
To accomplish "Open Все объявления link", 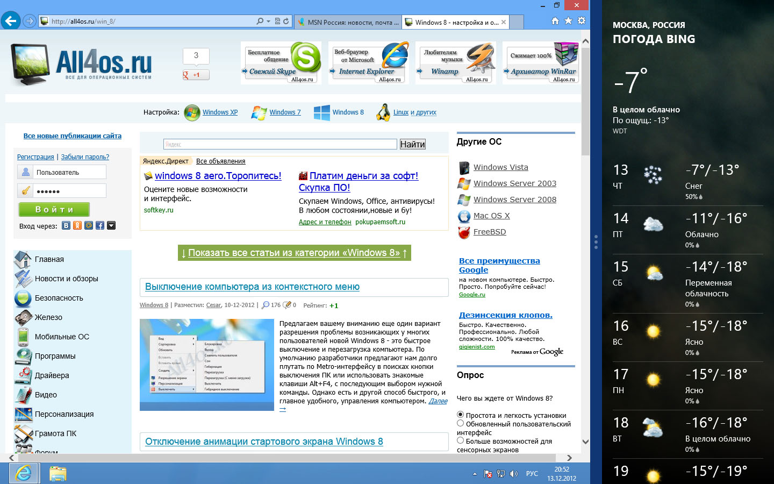I will pos(220,161).
